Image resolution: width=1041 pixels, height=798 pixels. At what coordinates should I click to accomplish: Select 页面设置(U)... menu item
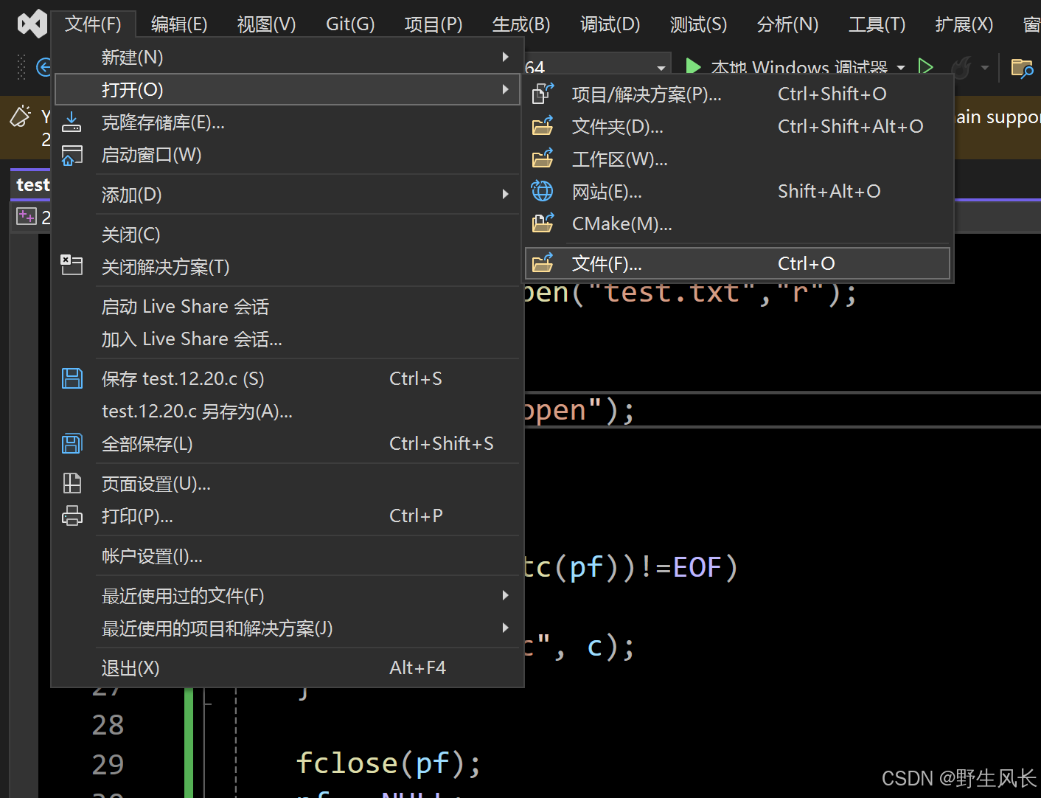[288, 483]
